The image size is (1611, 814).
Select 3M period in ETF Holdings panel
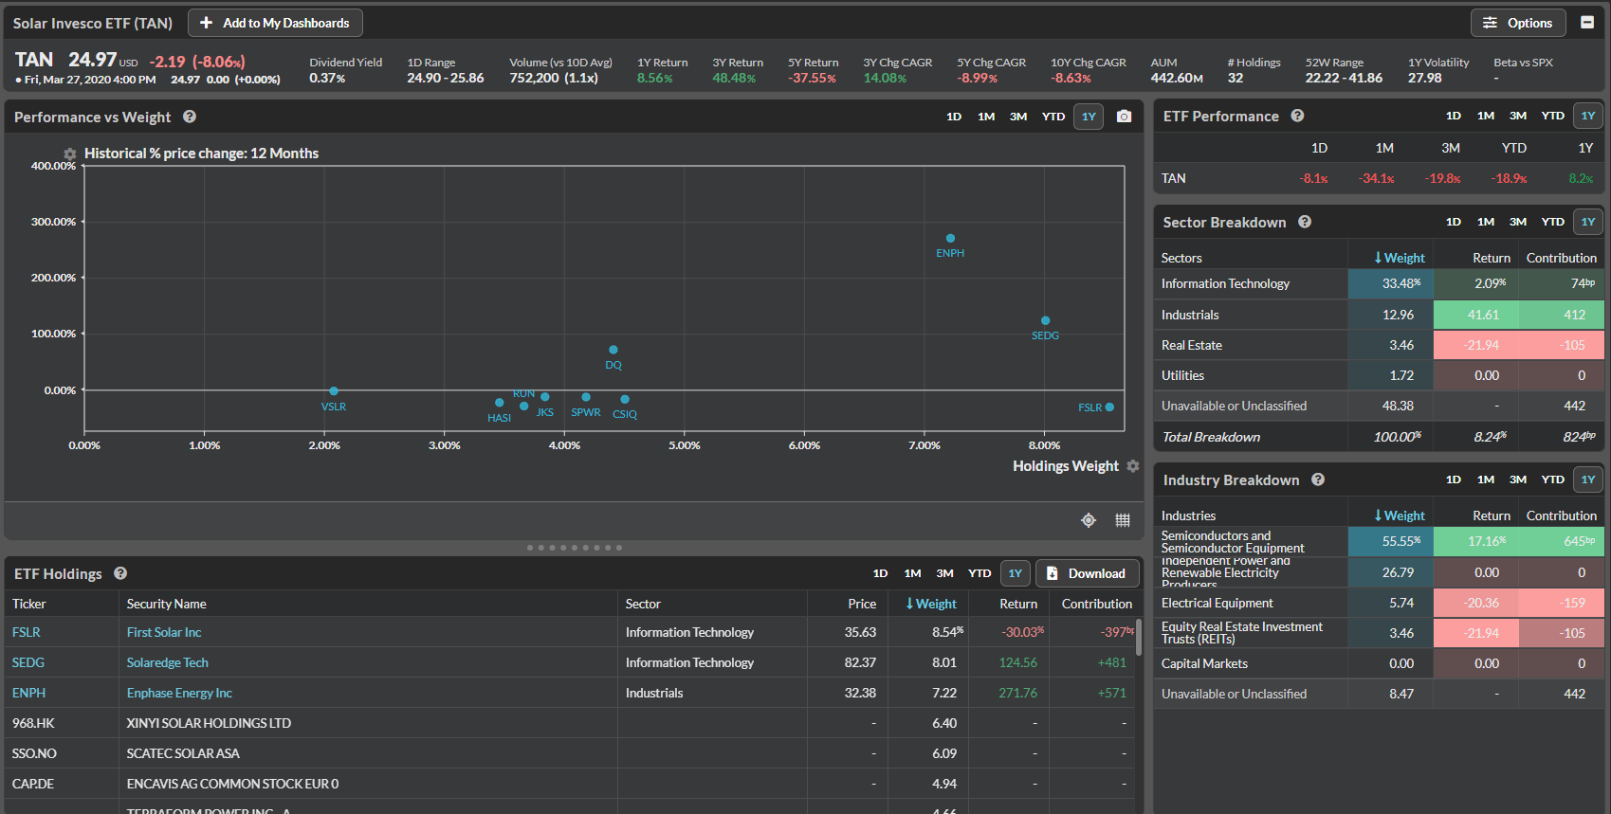point(944,573)
